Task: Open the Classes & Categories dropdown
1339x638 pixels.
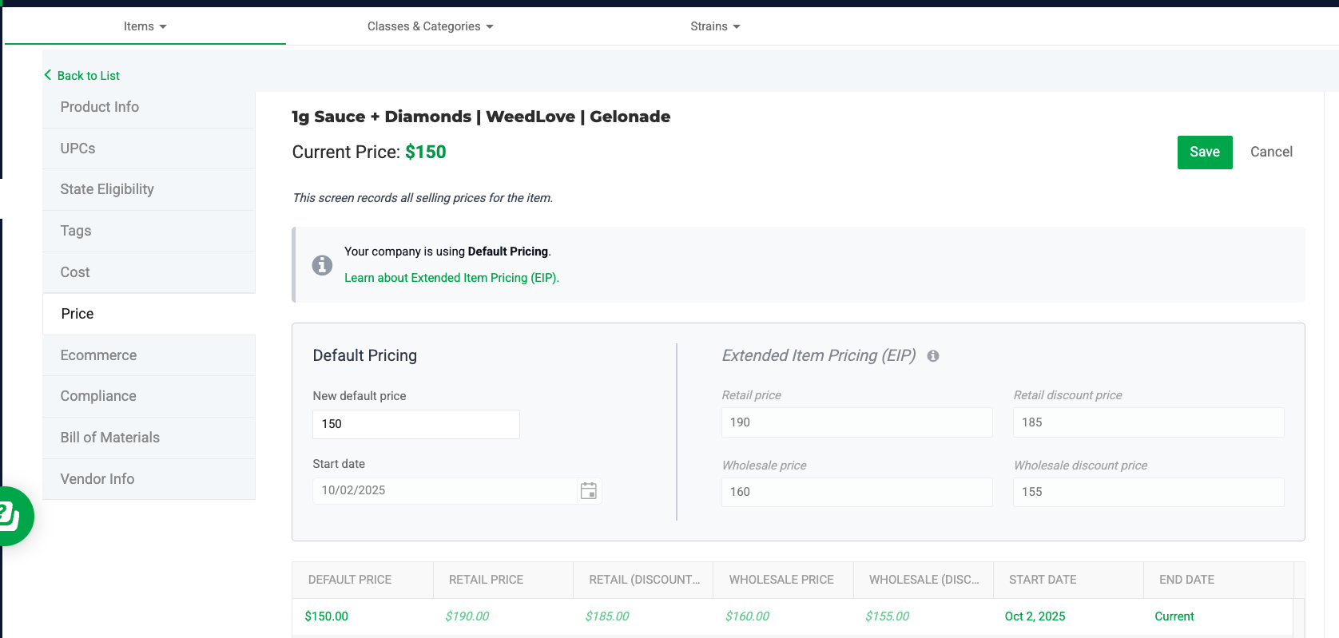Action: (430, 26)
